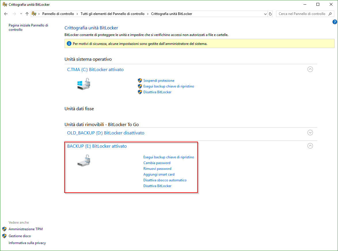This screenshot has width=338, height=251.
Task: Close the BitLocker window
Action: [331, 4]
